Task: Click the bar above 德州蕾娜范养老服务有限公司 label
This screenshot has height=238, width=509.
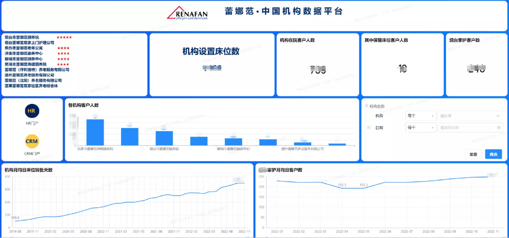Action: point(303,144)
